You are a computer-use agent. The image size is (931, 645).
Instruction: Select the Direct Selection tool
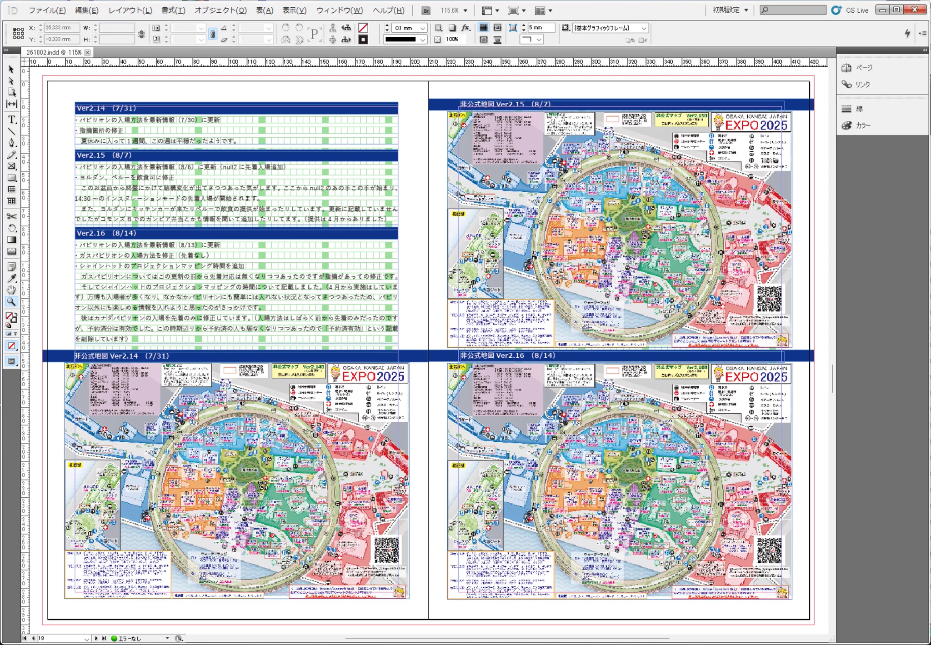(11, 81)
